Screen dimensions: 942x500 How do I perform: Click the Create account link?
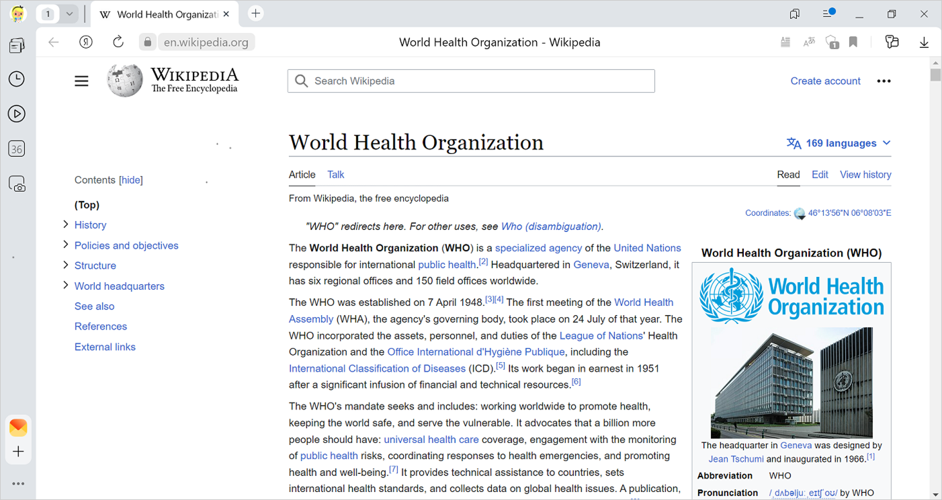tap(825, 81)
